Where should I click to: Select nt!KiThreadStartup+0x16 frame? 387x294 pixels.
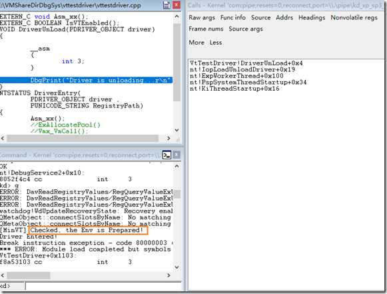tap(234, 89)
